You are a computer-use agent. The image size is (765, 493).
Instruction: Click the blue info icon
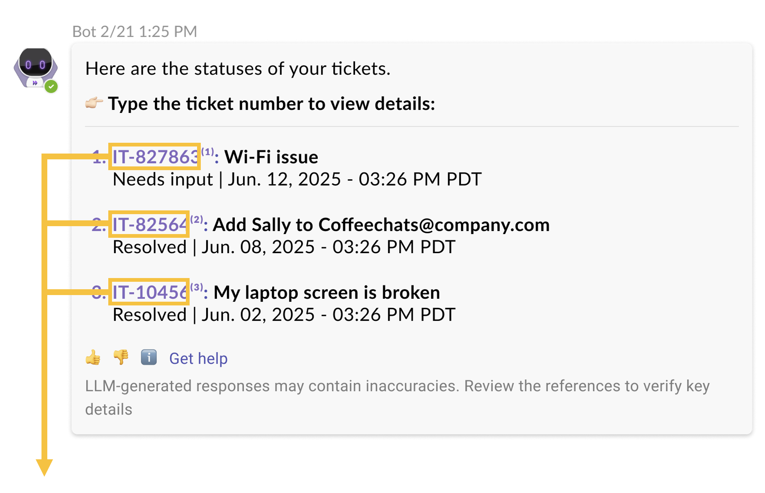[x=149, y=357]
